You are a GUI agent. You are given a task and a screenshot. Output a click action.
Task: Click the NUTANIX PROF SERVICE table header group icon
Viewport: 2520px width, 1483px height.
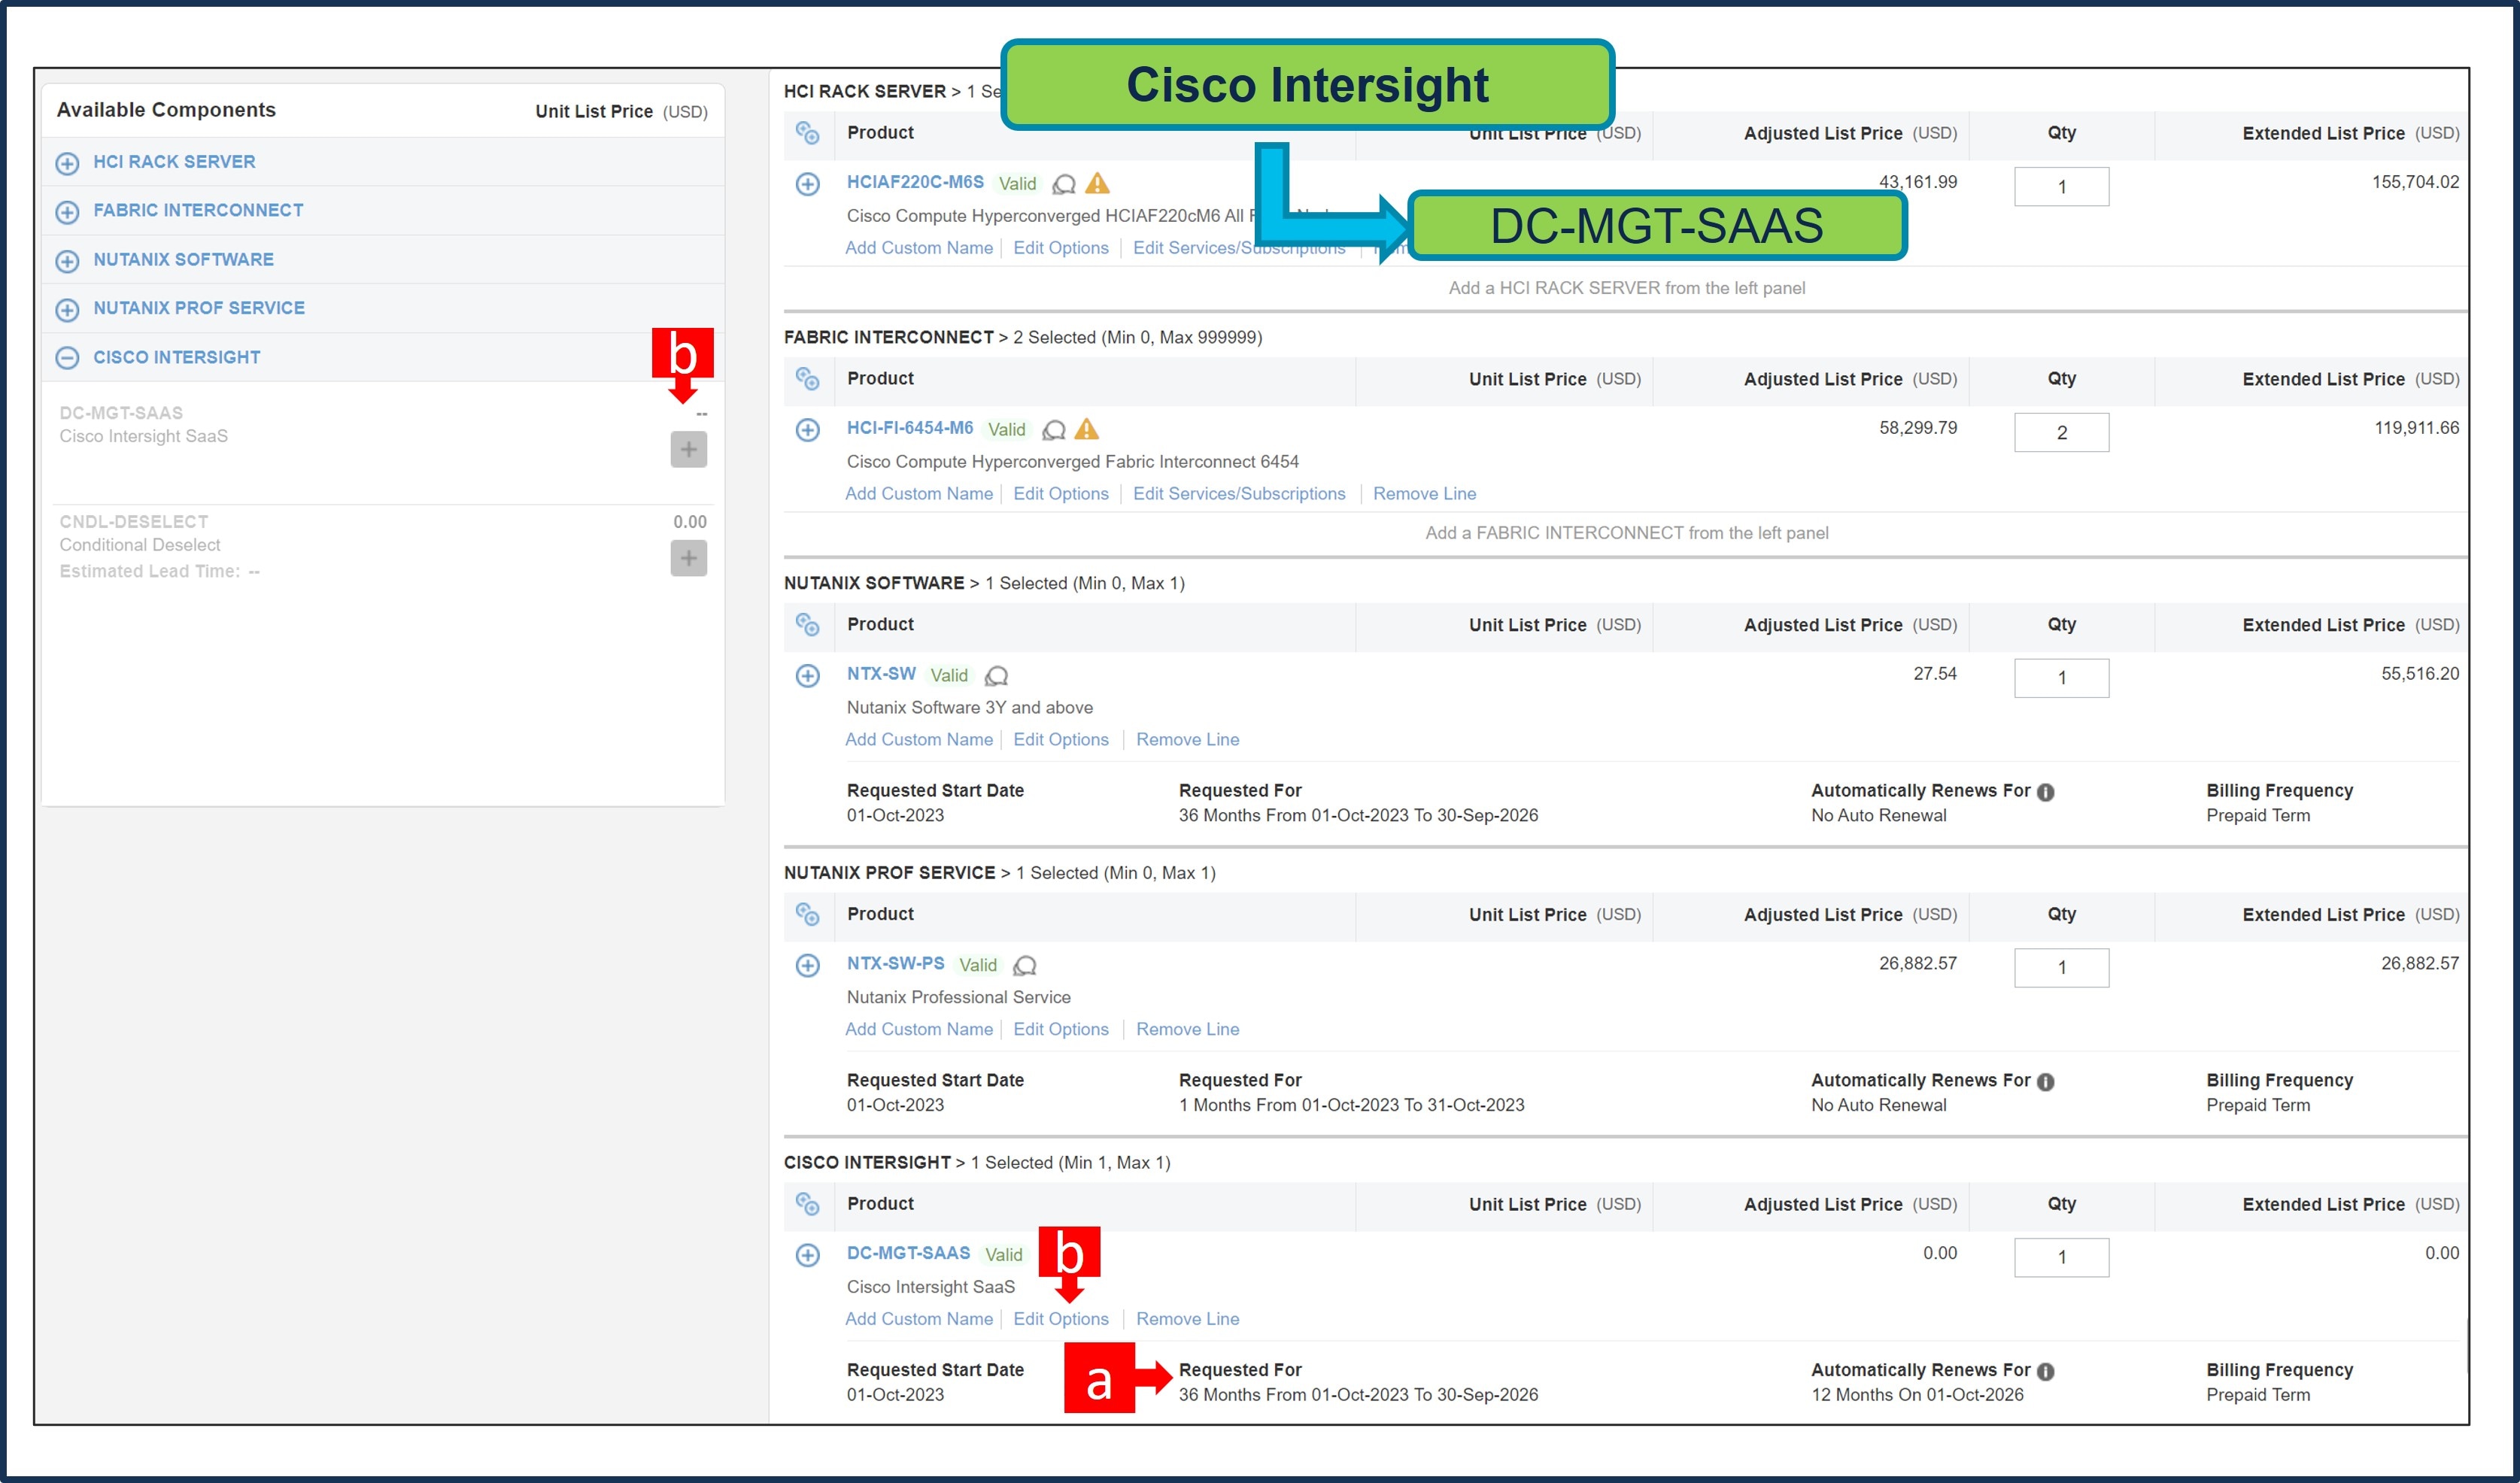click(807, 915)
